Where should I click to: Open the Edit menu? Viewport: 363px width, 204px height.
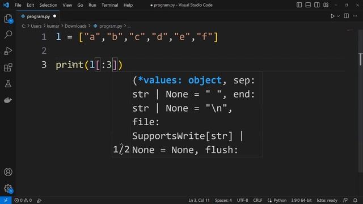[x=30, y=5]
